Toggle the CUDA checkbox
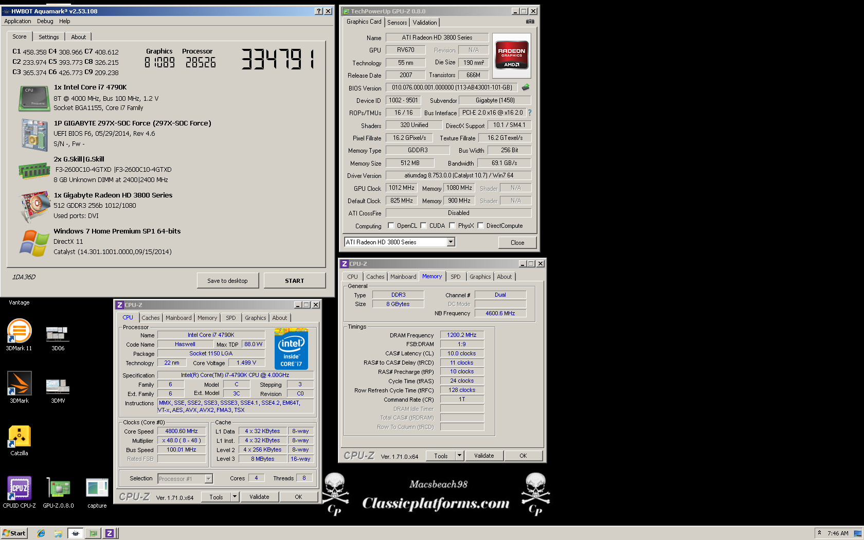The image size is (864, 540). tap(423, 225)
